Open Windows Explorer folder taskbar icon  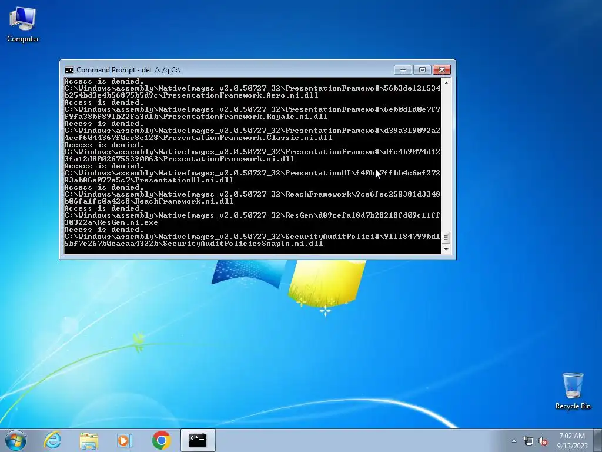coord(89,440)
